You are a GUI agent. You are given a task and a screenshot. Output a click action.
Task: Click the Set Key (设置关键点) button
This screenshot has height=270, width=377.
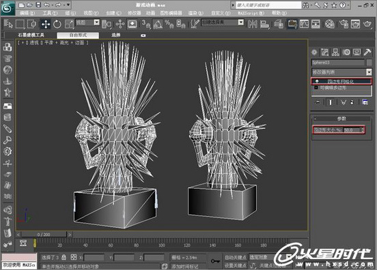pyautogui.click(x=235, y=265)
